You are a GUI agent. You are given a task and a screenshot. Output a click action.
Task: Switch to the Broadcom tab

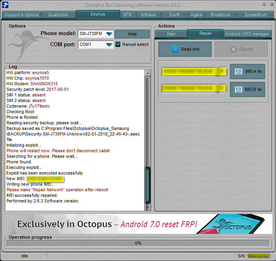(221, 15)
